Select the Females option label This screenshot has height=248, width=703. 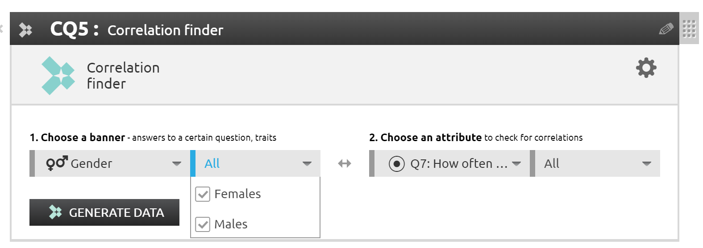pyautogui.click(x=237, y=194)
